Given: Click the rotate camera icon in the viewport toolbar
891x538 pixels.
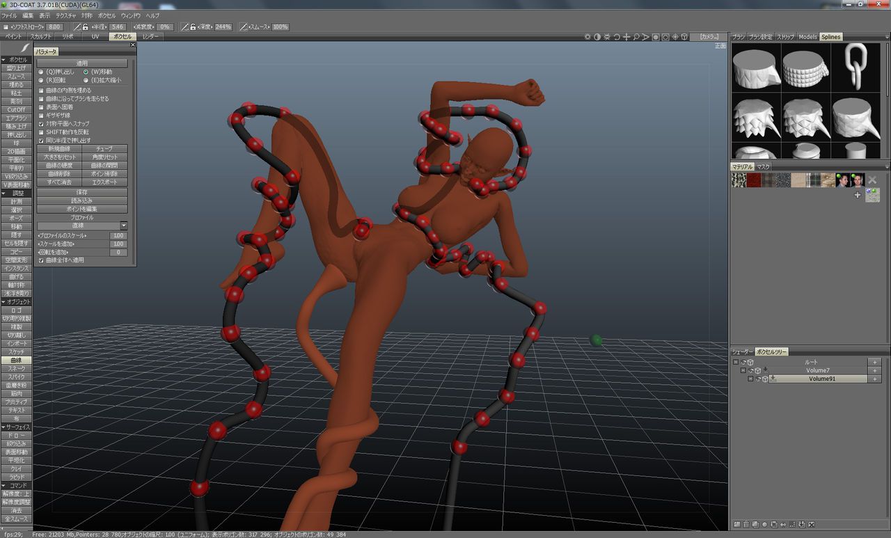Looking at the screenshot, I should (617, 36).
